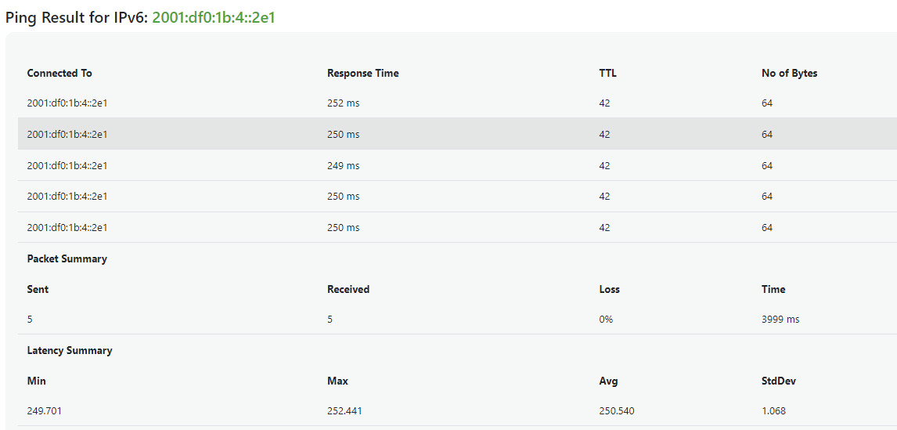Select the Sent packet count value 5

[30, 320]
